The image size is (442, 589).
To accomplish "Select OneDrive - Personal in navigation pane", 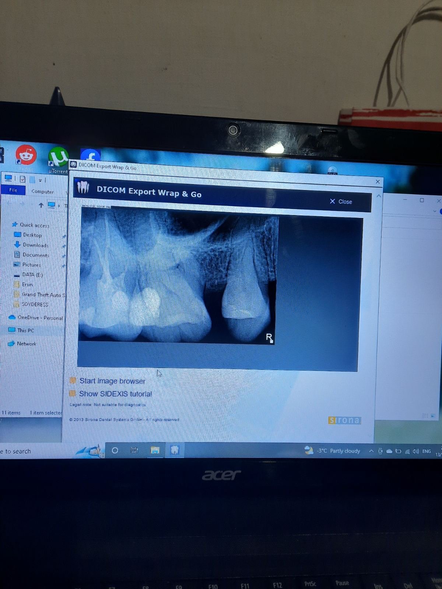I will (x=36, y=317).
